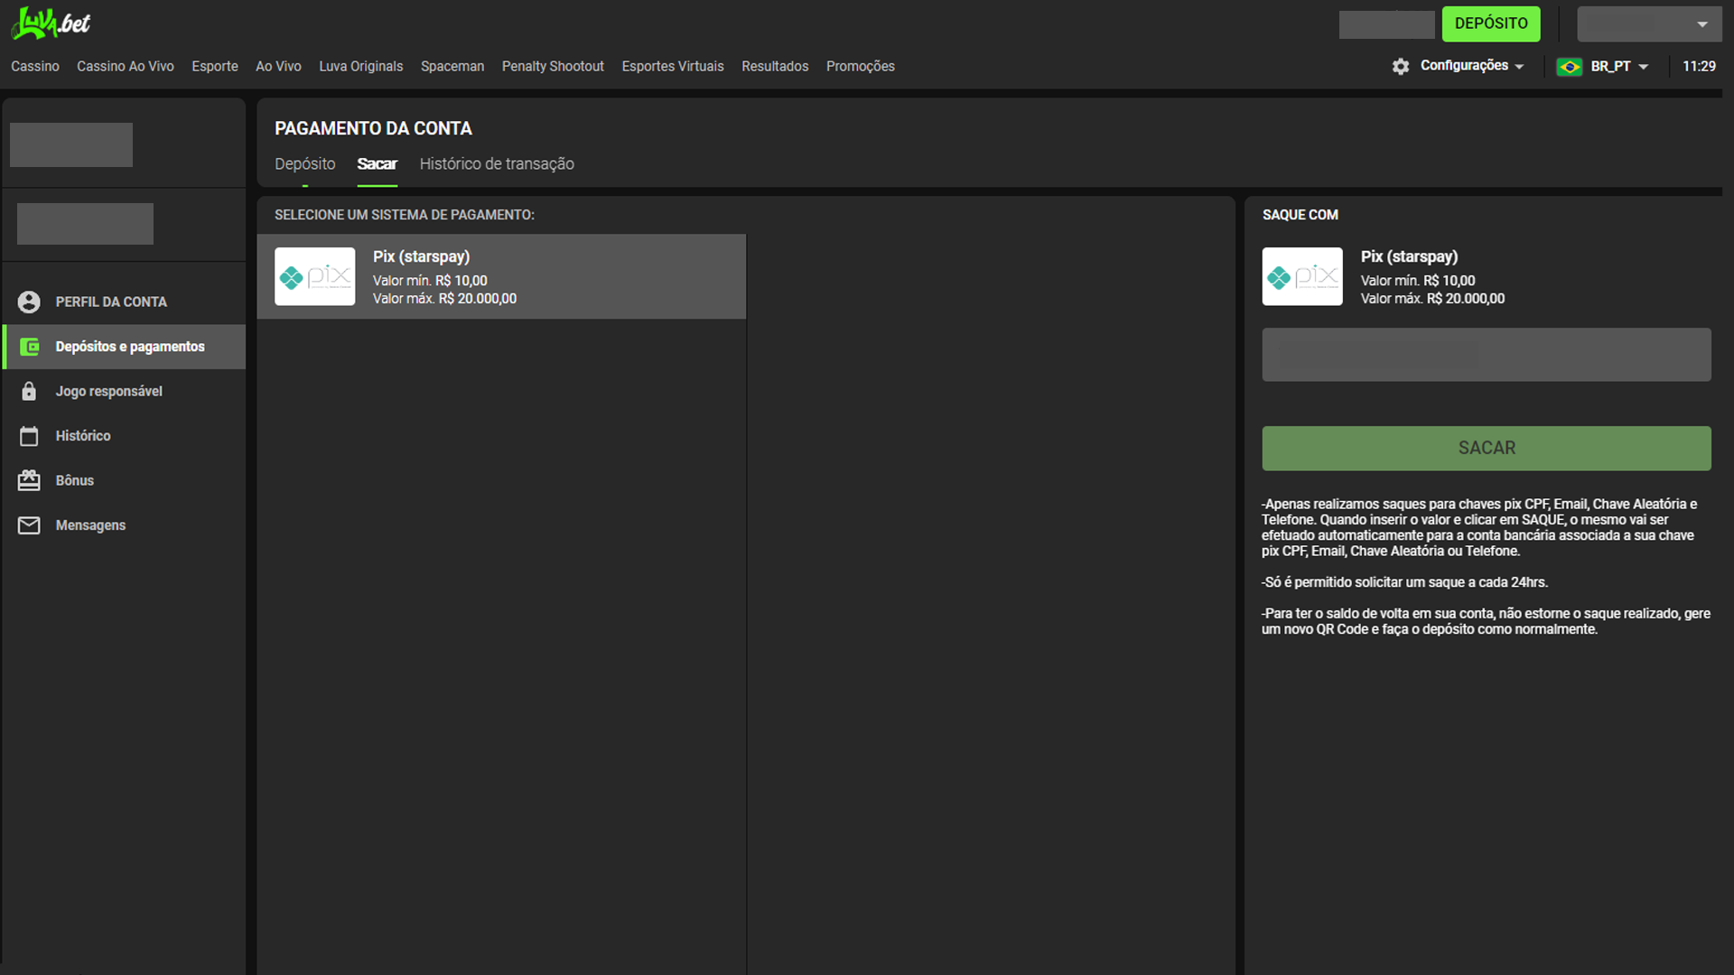The image size is (1734, 975).
Task: Click the Jogo responsável padlock icon
Action: coord(29,392)
